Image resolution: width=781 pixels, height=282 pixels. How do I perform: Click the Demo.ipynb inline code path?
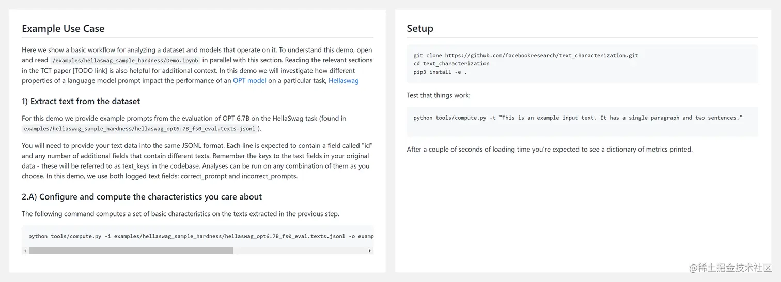(x=126, y=60)
